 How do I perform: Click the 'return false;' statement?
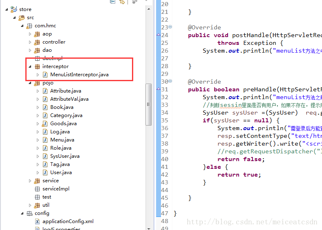click(x=241, y=159)
